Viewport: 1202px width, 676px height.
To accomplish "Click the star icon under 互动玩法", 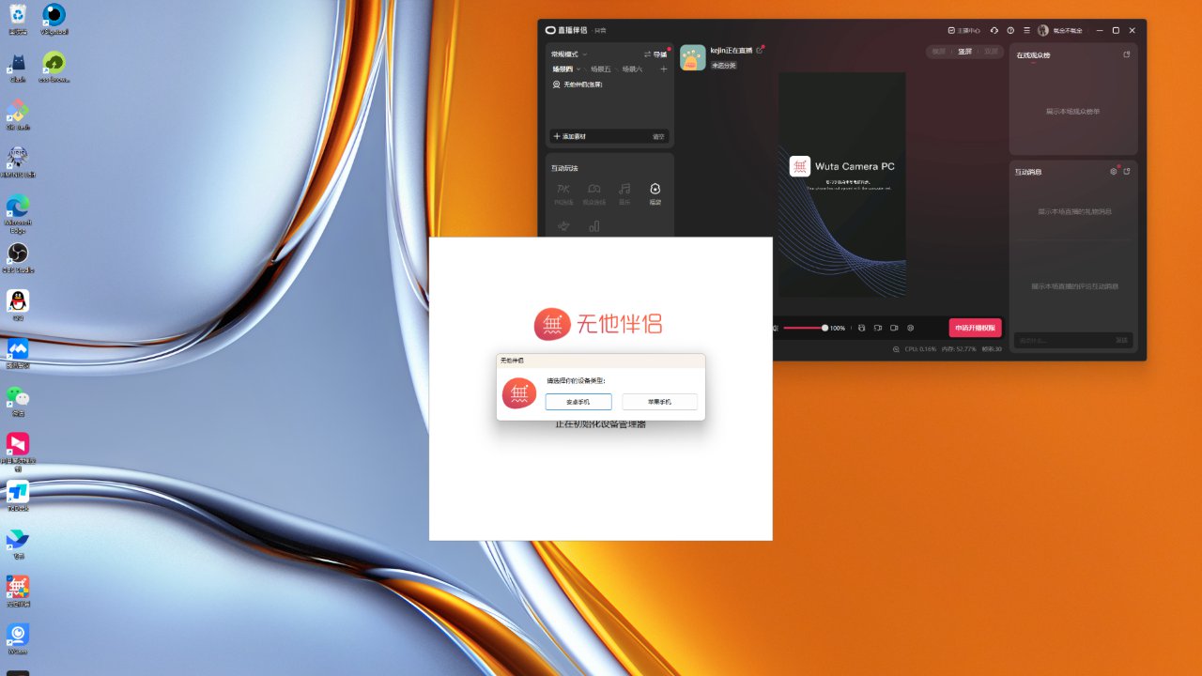I will pyautogui.click(x=563, y=226).
